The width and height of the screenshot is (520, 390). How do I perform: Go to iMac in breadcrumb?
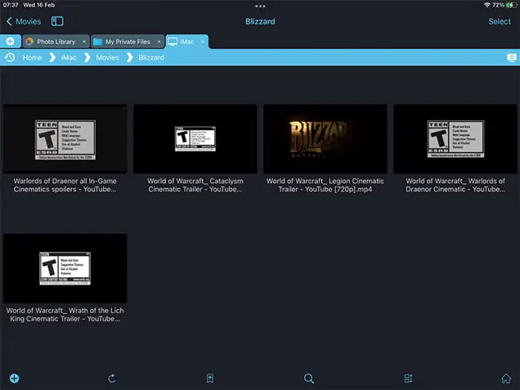69,58
